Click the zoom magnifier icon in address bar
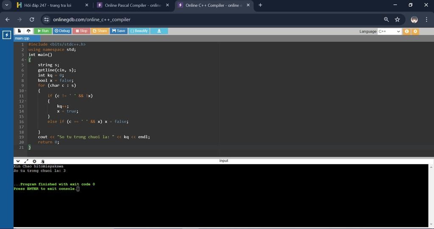Image resolution: width=434 pixels, height=229 pixels. tap(387, 19)
